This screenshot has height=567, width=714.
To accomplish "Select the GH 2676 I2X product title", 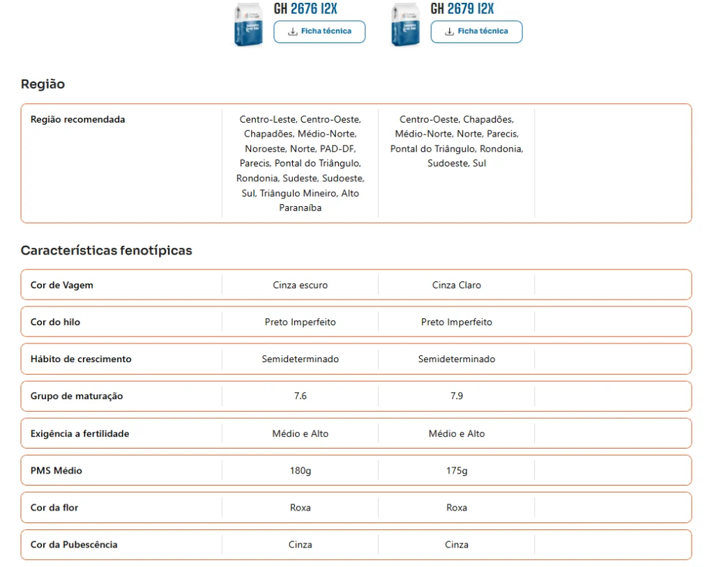I will click(305, 8).
